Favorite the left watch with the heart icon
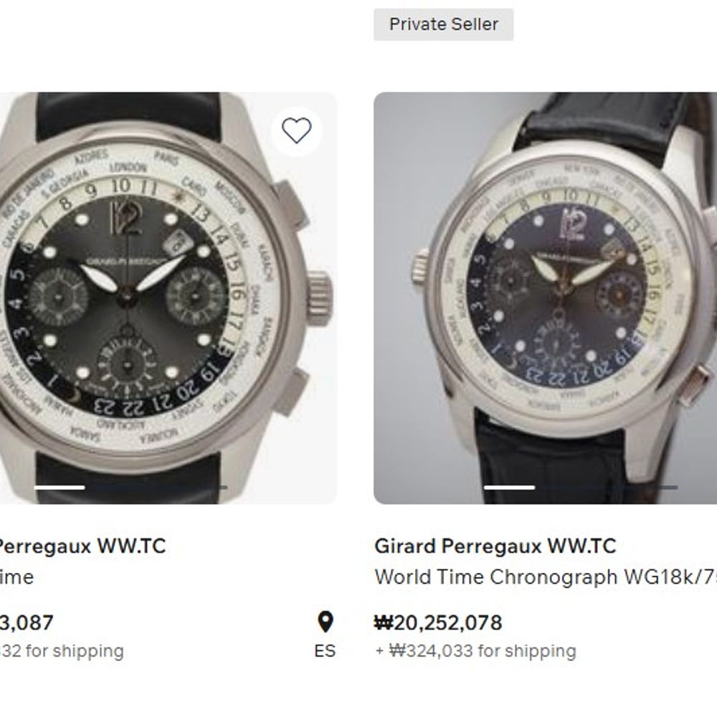The height and width of the screenshot is (717, 717). (x=296, y=130)
